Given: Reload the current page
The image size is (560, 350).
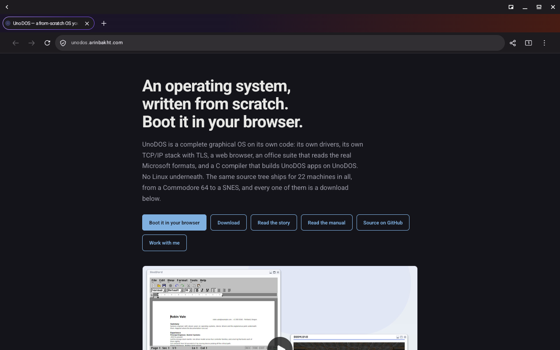Looking at the screenshot, I should point(47,43).
